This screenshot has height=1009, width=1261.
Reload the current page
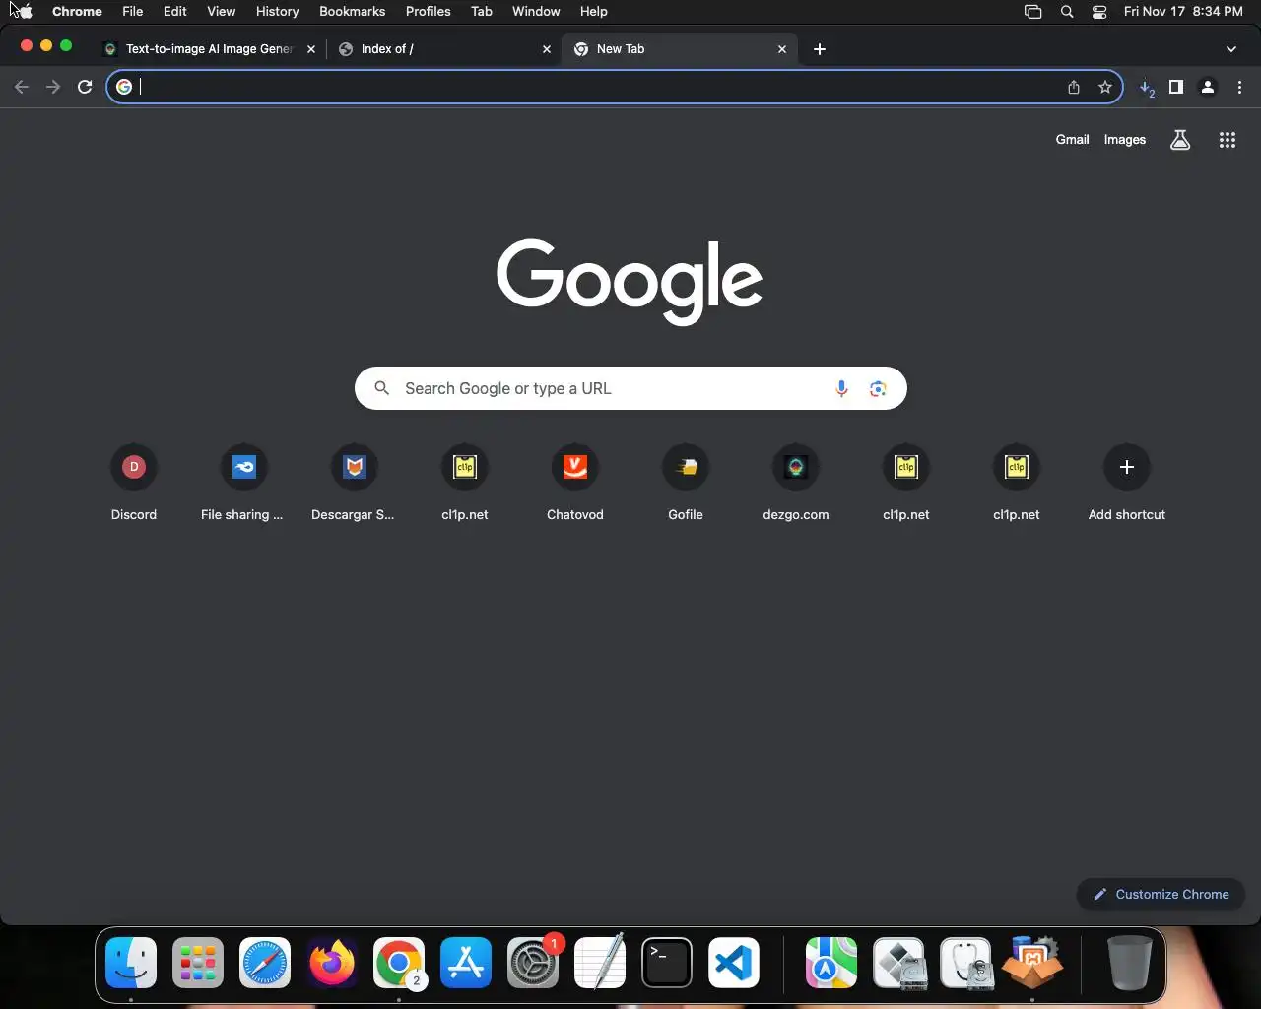tap(85, 87)
